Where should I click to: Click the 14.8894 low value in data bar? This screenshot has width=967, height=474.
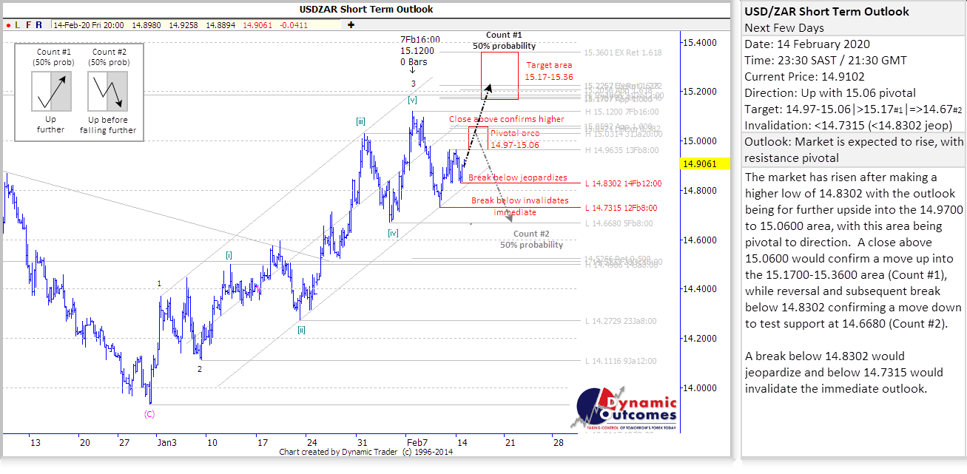(x=220, y=24)
